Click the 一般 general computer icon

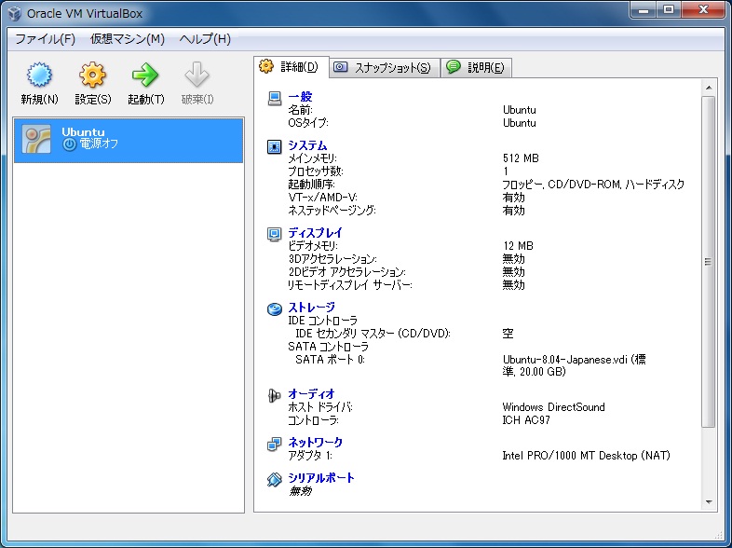[275, 98]
